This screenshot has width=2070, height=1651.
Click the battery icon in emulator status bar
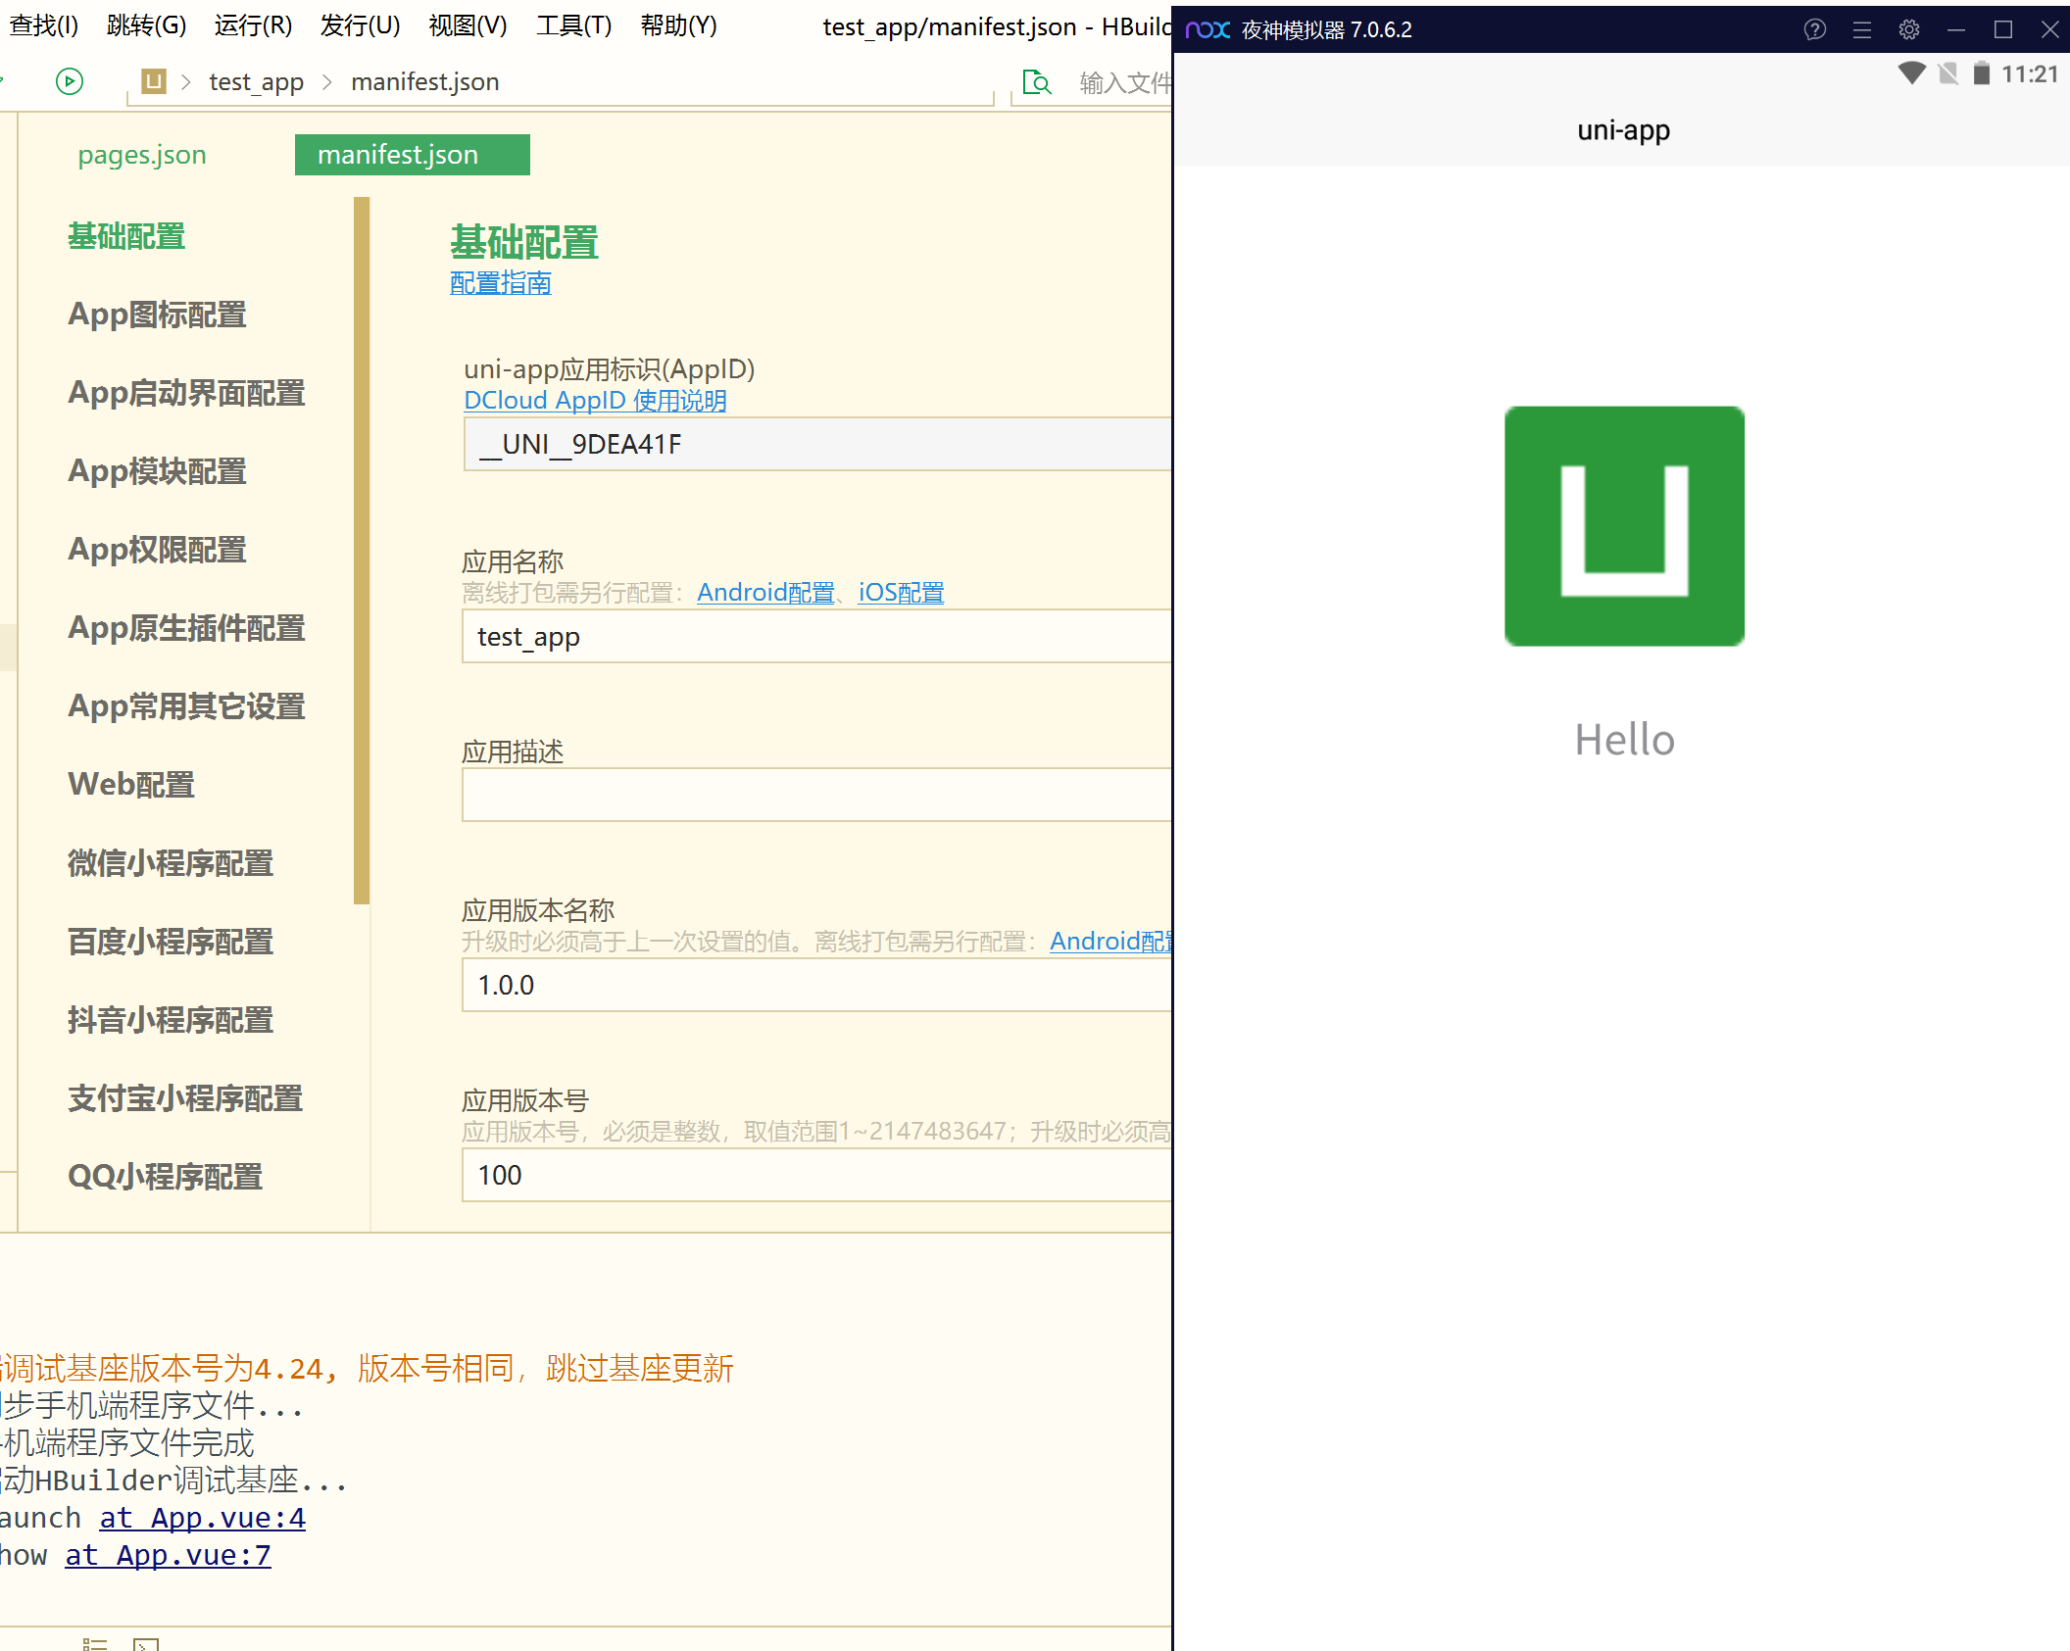pos(1982,73)
